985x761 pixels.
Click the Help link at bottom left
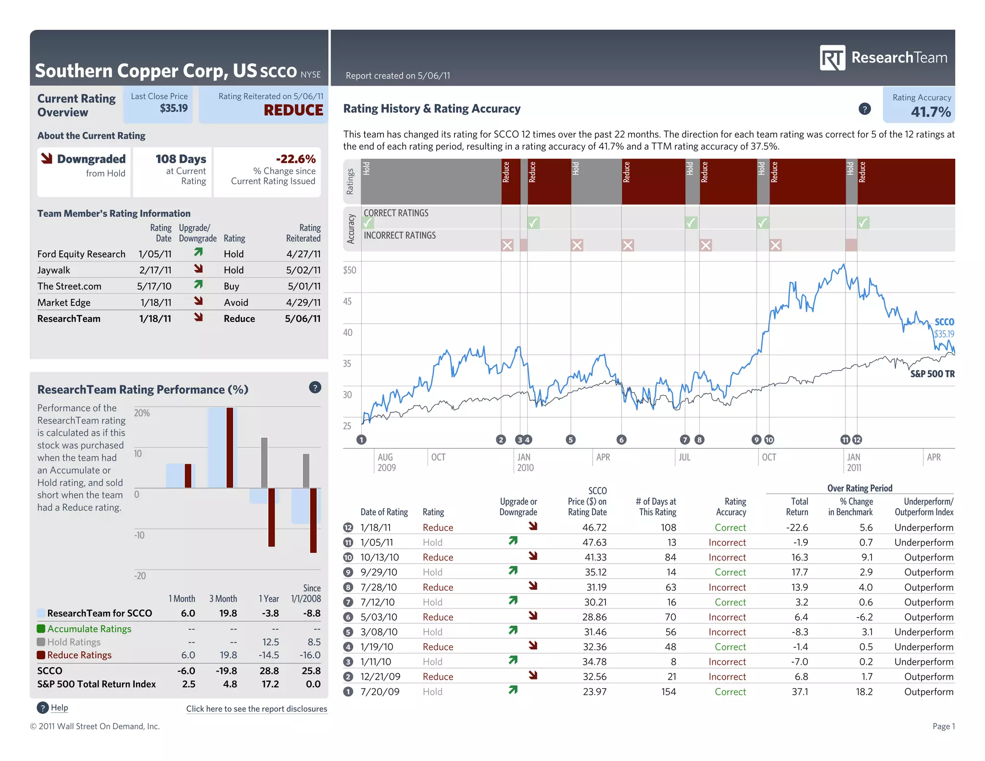(x=59, y=708)
